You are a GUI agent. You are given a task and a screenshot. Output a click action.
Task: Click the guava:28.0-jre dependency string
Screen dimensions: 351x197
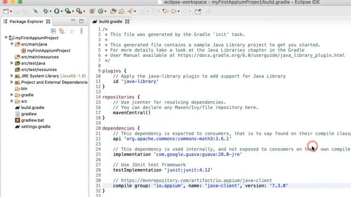coord(197,154)
